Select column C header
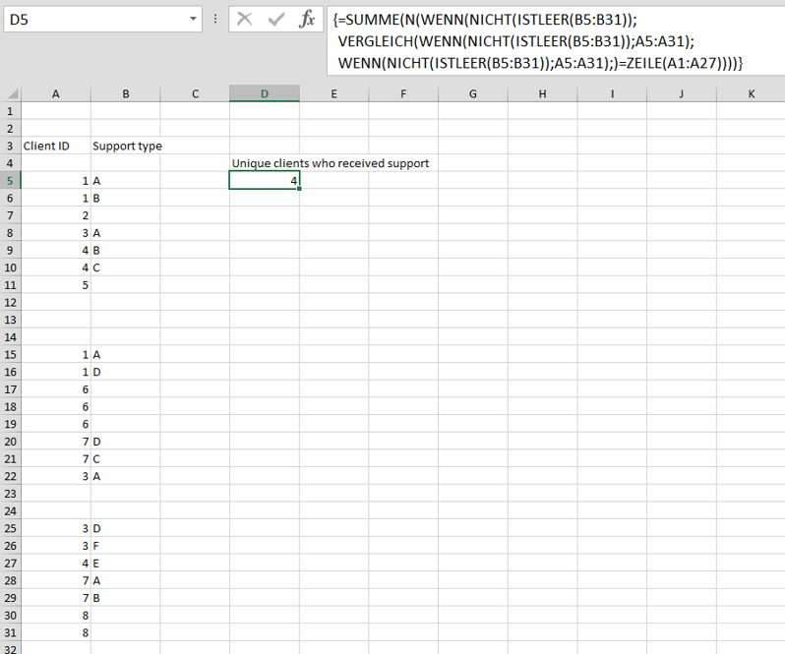This screenshot has width=785, height=654. click(x=195, y=93)
